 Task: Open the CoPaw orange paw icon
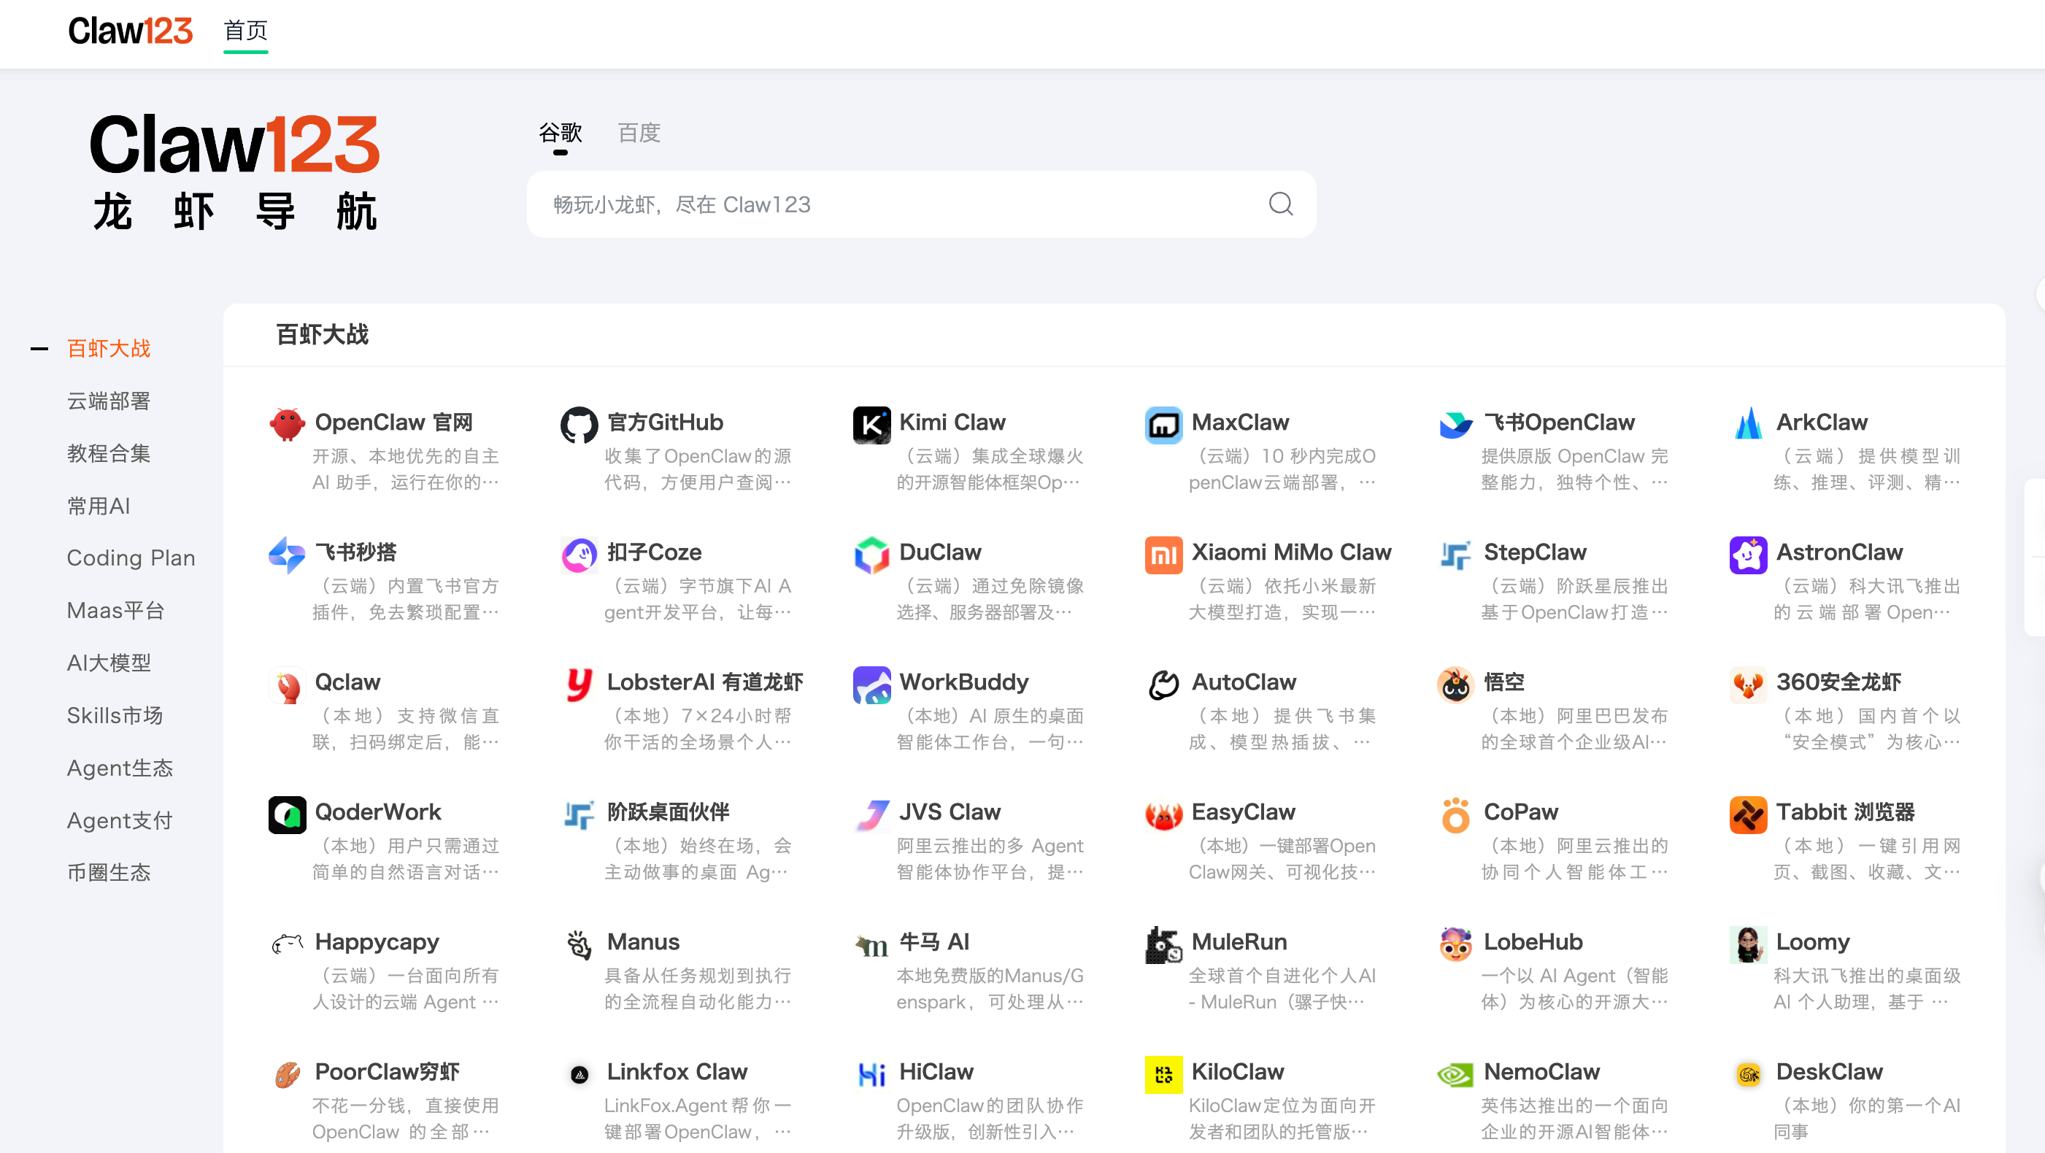coord(1455,815)
